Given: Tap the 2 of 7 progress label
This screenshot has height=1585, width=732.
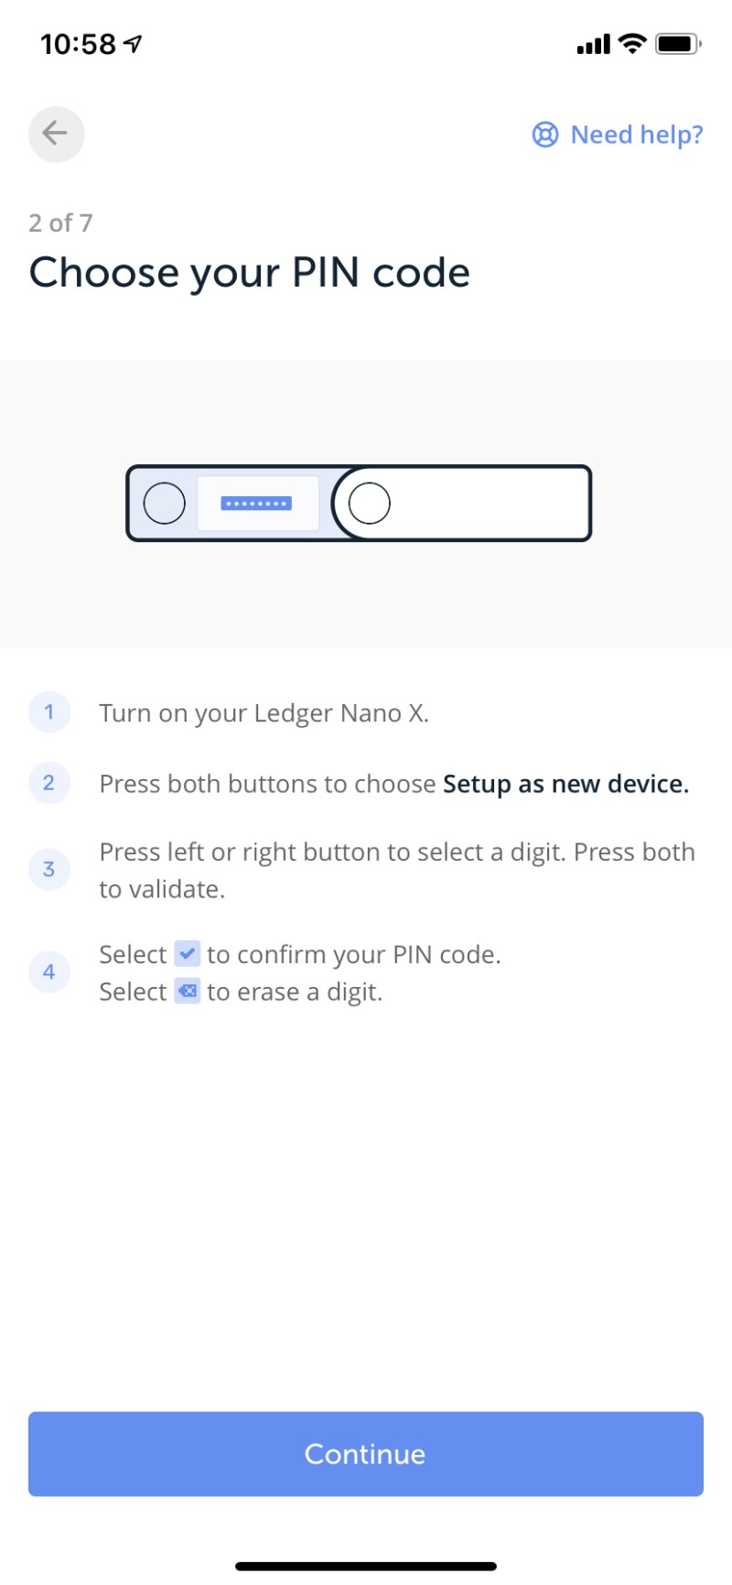Looking at the screenshot, I should click(60, 223).
